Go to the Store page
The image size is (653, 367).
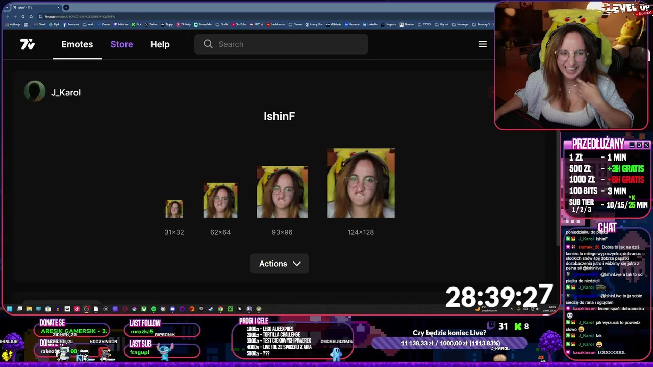click(121, 44)
